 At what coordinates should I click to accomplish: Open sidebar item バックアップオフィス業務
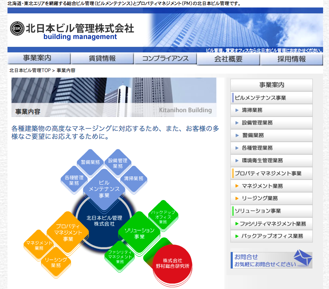tap(271, 236)
